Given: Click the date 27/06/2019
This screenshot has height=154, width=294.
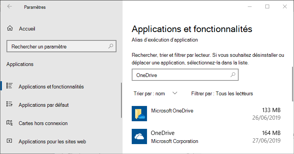Looking at the screenshot, I should click(x=267, y=141).
